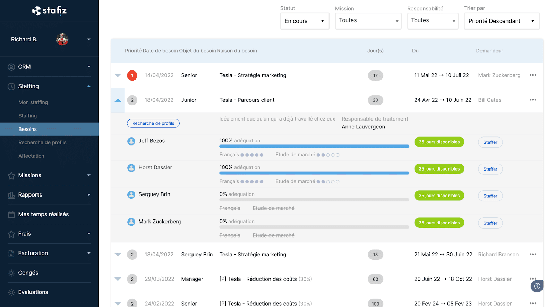Screen dimensions: 555x307
Task: Open the Affectation submenu item
Action: pyautogui.click(x=31, y=156)
